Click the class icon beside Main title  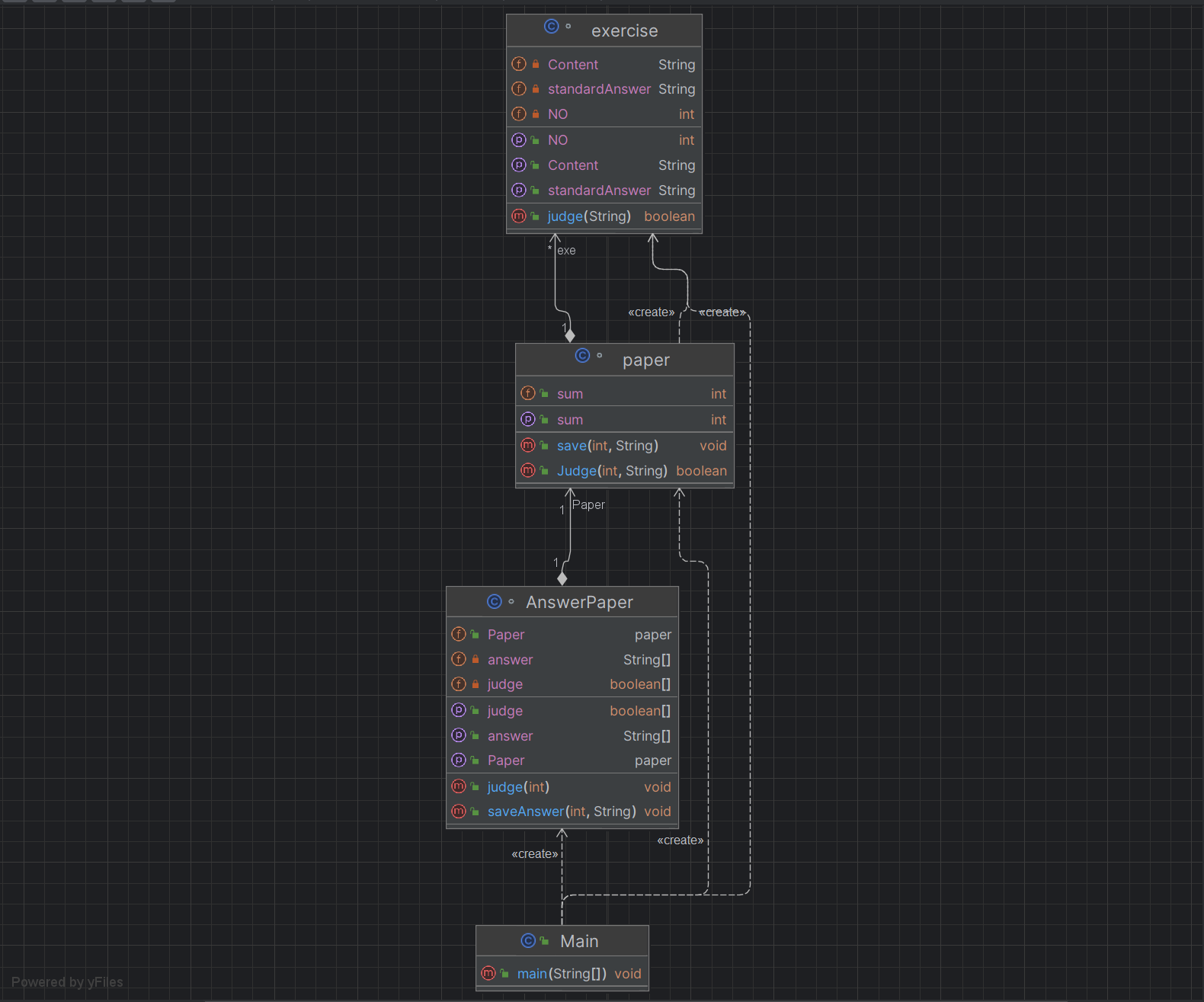[x=528, y=941]
